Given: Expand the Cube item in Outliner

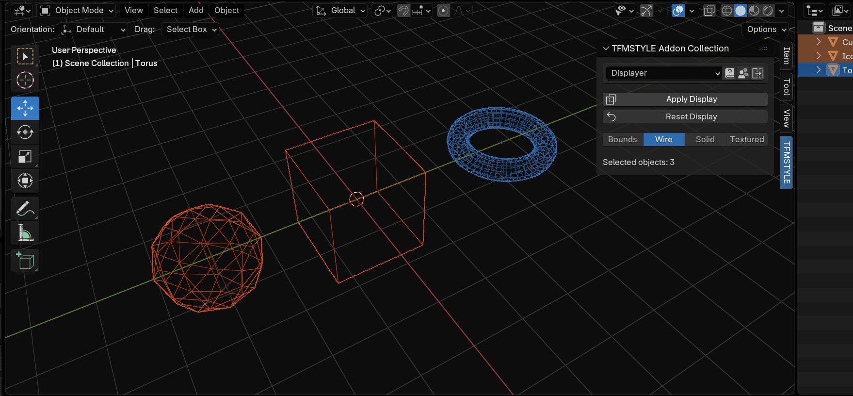Looking at the screenshot, I should click(819, 42).
